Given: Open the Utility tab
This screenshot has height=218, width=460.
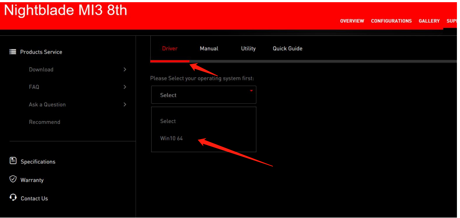Looking at the screenshot, I should tap(248, 48).
